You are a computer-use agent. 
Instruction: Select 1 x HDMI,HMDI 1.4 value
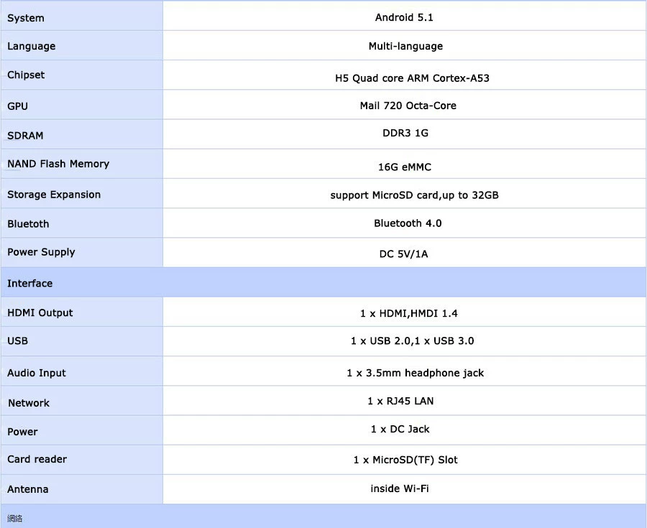click(408, 314)
